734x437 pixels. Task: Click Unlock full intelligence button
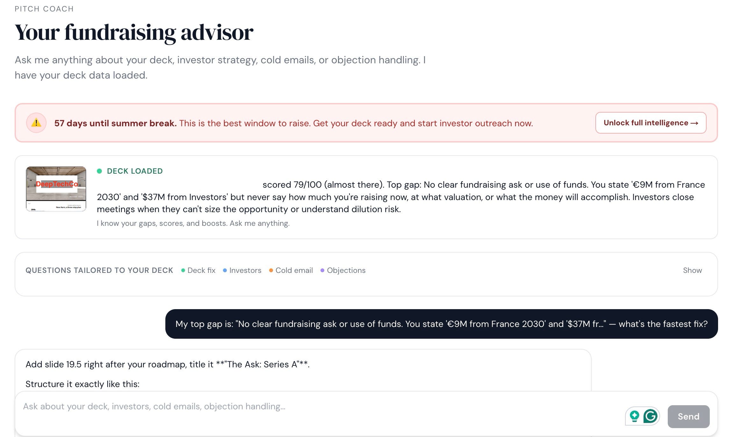(x=651, y=123)
